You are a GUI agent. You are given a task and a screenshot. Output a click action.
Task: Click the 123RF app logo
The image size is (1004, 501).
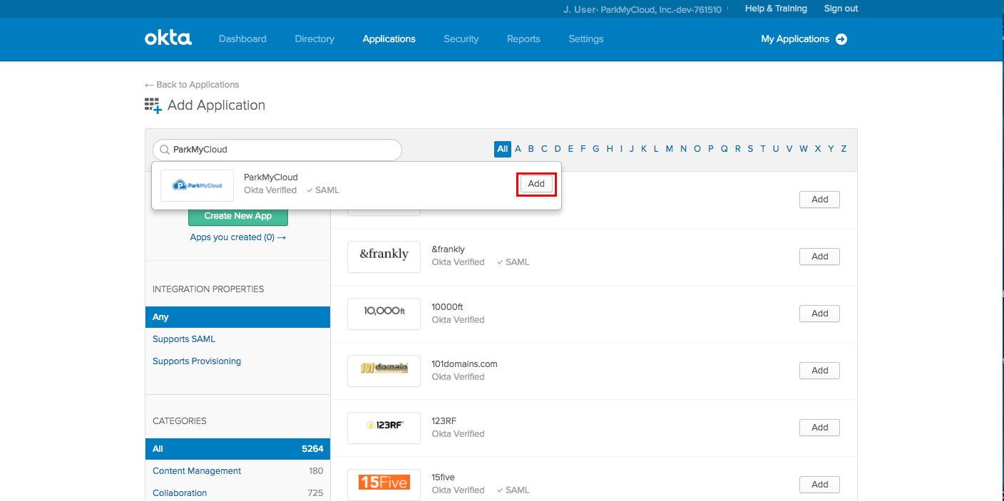tap(384, 428)
